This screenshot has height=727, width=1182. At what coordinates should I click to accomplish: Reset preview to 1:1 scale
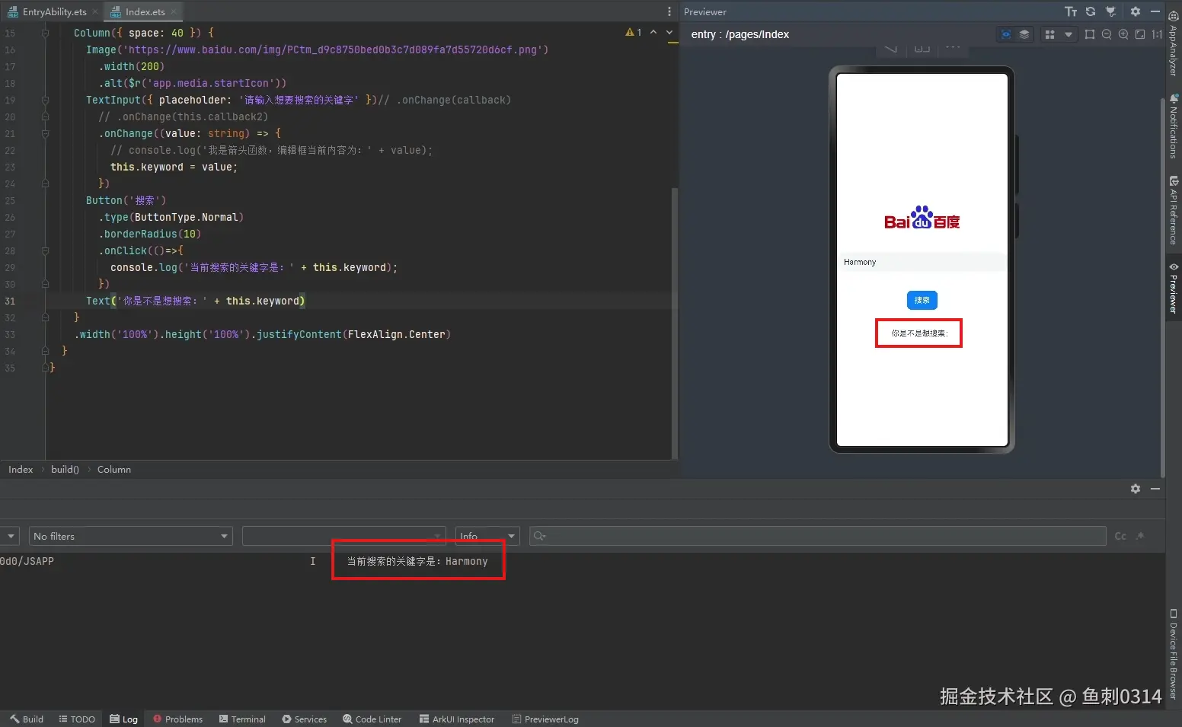click(1157, 34)
